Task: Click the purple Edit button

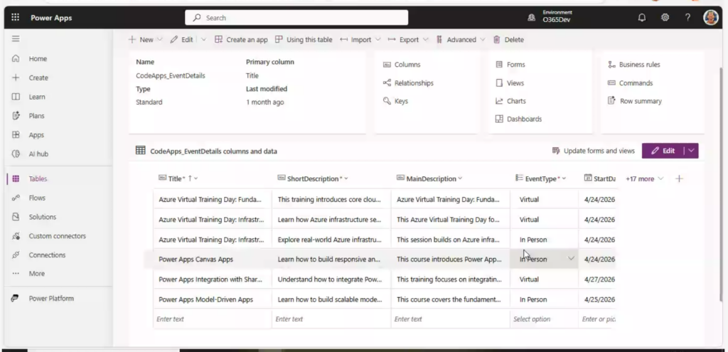Action: [663, 151]
